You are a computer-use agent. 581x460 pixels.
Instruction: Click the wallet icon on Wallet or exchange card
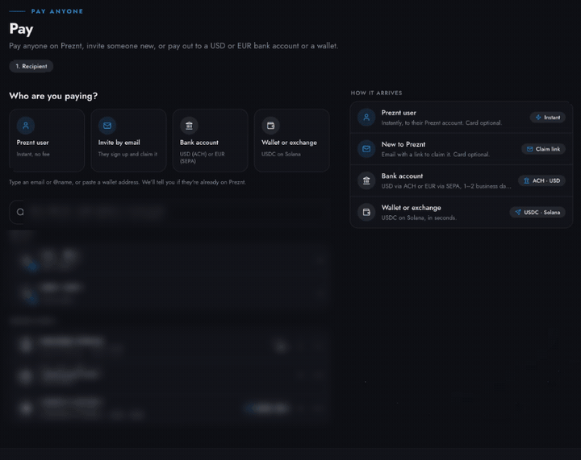[270, 126]
